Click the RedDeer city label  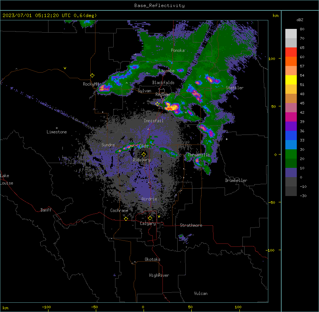pos(163,94)
